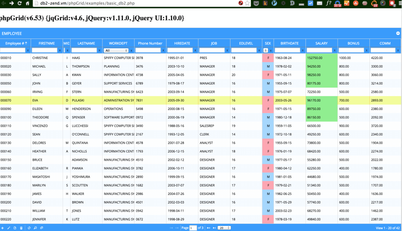Collapse the EMPLOYEE grid with header toggle
Image resolution: width=402 pixels, height=231 pixels.
point(398,33)
